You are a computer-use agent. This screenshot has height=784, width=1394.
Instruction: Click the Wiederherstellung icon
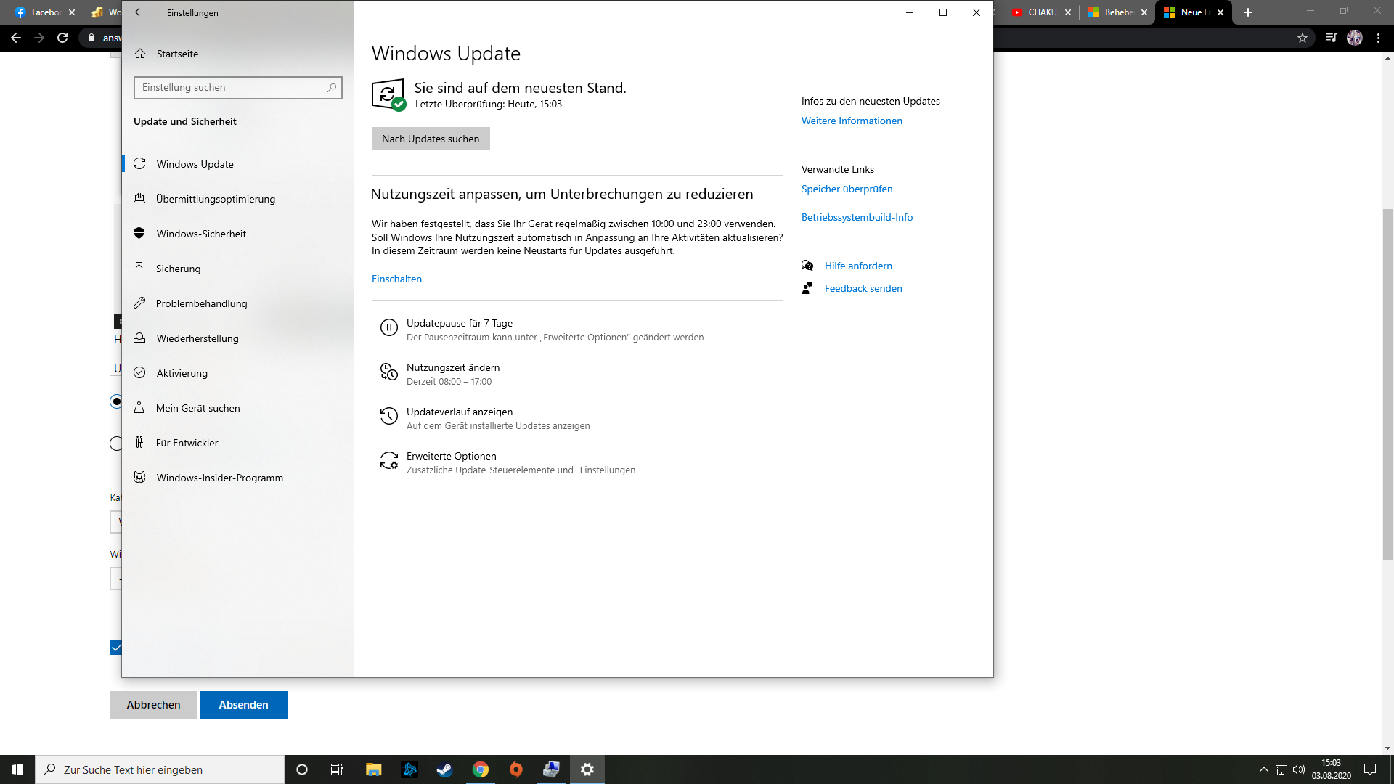pyautogui.click(x=139, y=338)
